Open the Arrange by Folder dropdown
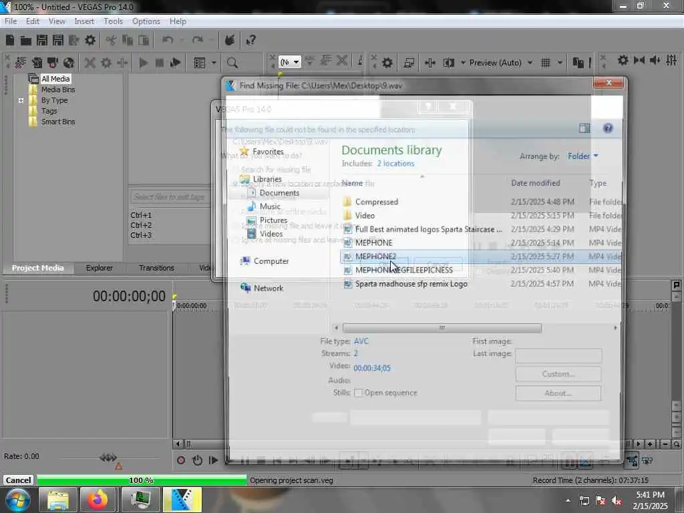Image resolution: width=684 pixels, height=513 pixels. (x=582, y=156)
